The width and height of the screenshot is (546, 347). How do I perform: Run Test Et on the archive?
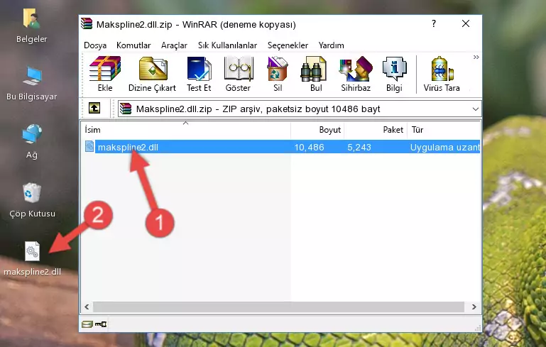[199, 74]
